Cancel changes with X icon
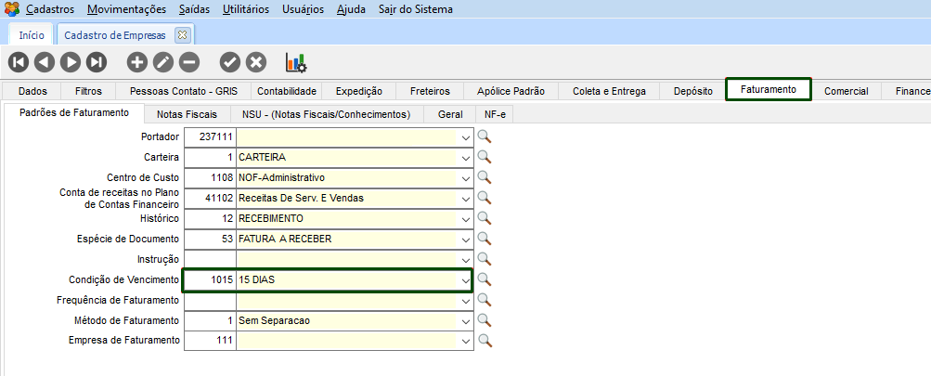The width and height of the screenshot is (931, 376). pyautogui.click(x=256, y=62)
